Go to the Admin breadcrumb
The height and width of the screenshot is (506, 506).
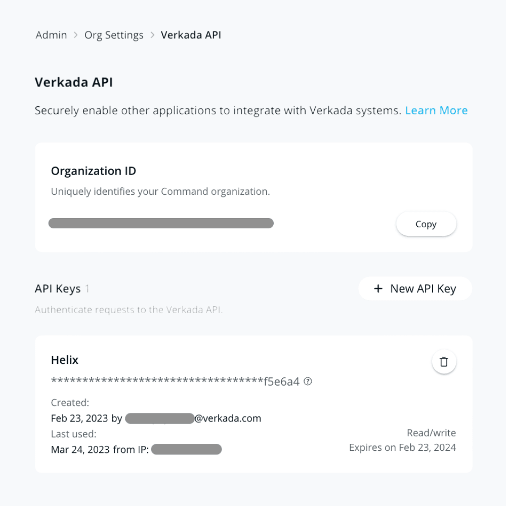click(x=51, y=35)
